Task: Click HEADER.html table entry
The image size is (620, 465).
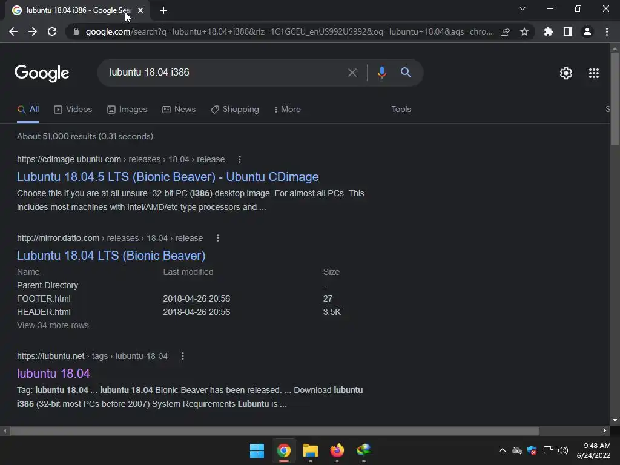Action: [44, 312]
